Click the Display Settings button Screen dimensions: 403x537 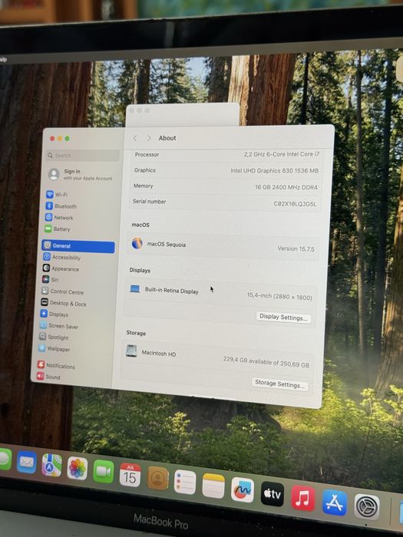click(x=284, y=317)
